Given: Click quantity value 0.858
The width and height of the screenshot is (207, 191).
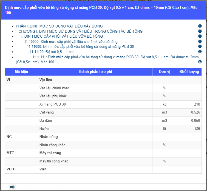Looking at the screenshot, I should (x=195, y=120).
